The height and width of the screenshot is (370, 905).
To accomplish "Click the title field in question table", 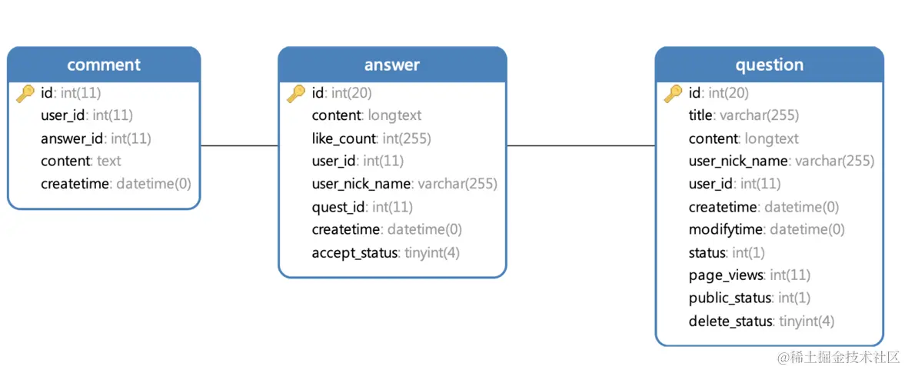I will point(702,115).
